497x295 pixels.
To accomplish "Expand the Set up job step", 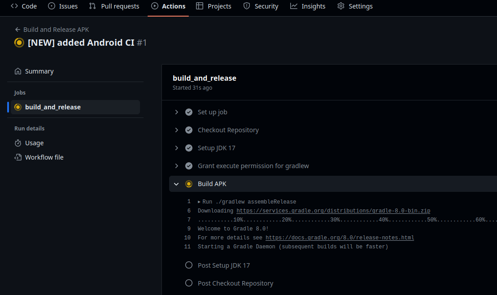I will tap(177, 112).
